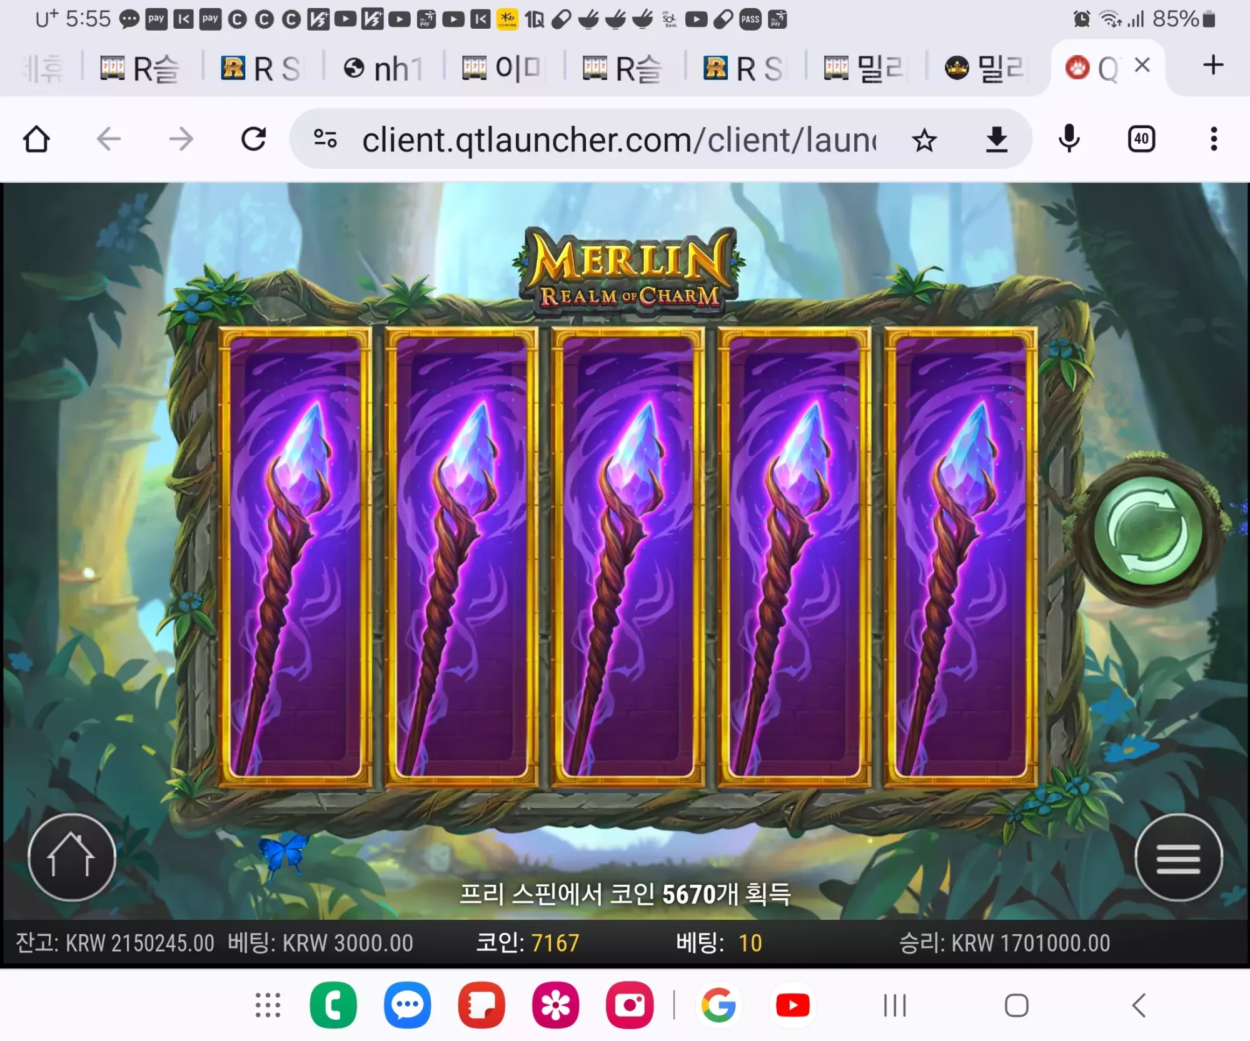Launch the blue Messages app
This screenshot has height=1041, width=1250.
click(407, 1005)
